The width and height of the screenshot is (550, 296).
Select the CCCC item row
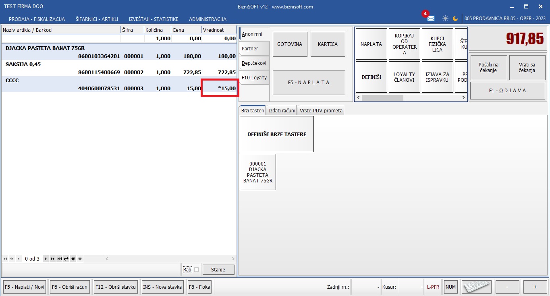point(119,84)
